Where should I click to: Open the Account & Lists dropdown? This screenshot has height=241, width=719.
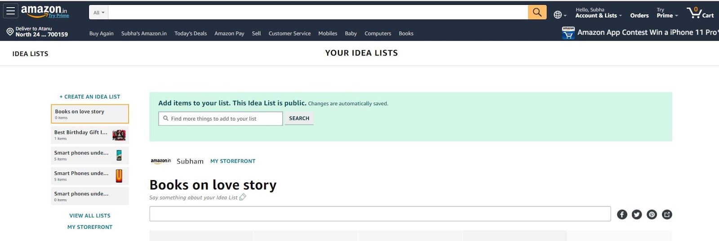[x=599, y=13]
